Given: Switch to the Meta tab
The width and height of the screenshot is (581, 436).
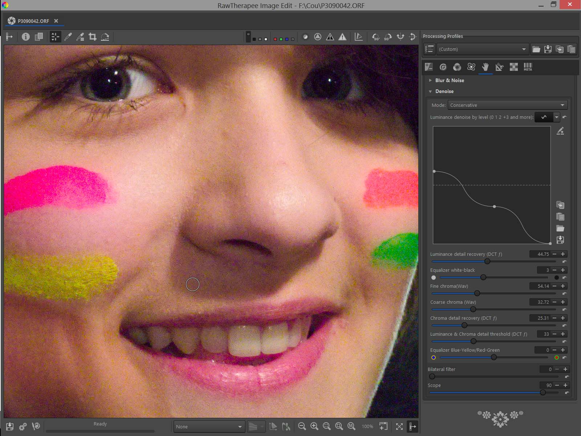Looking at the screenshot, I should pyautogui.click(x=528, y=67).
